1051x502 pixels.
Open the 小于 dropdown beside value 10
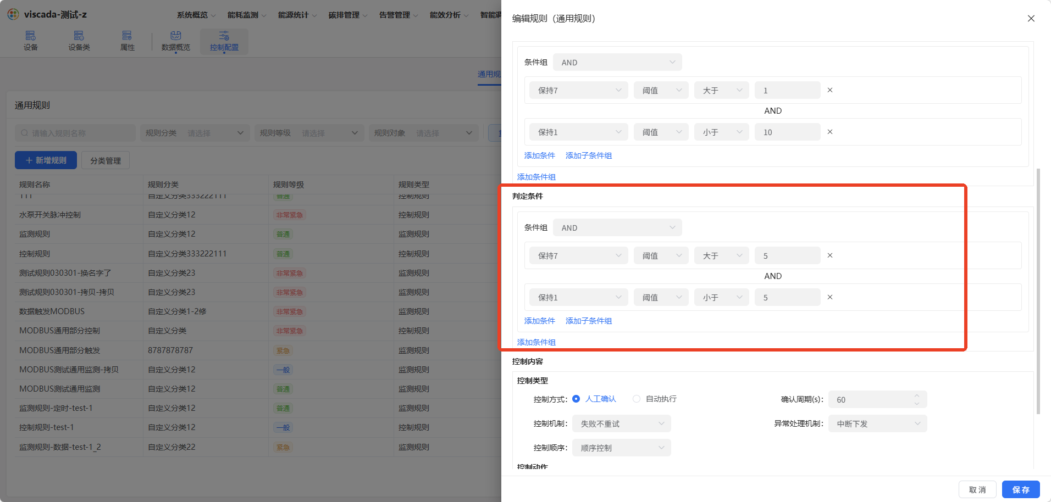point(722,132)
